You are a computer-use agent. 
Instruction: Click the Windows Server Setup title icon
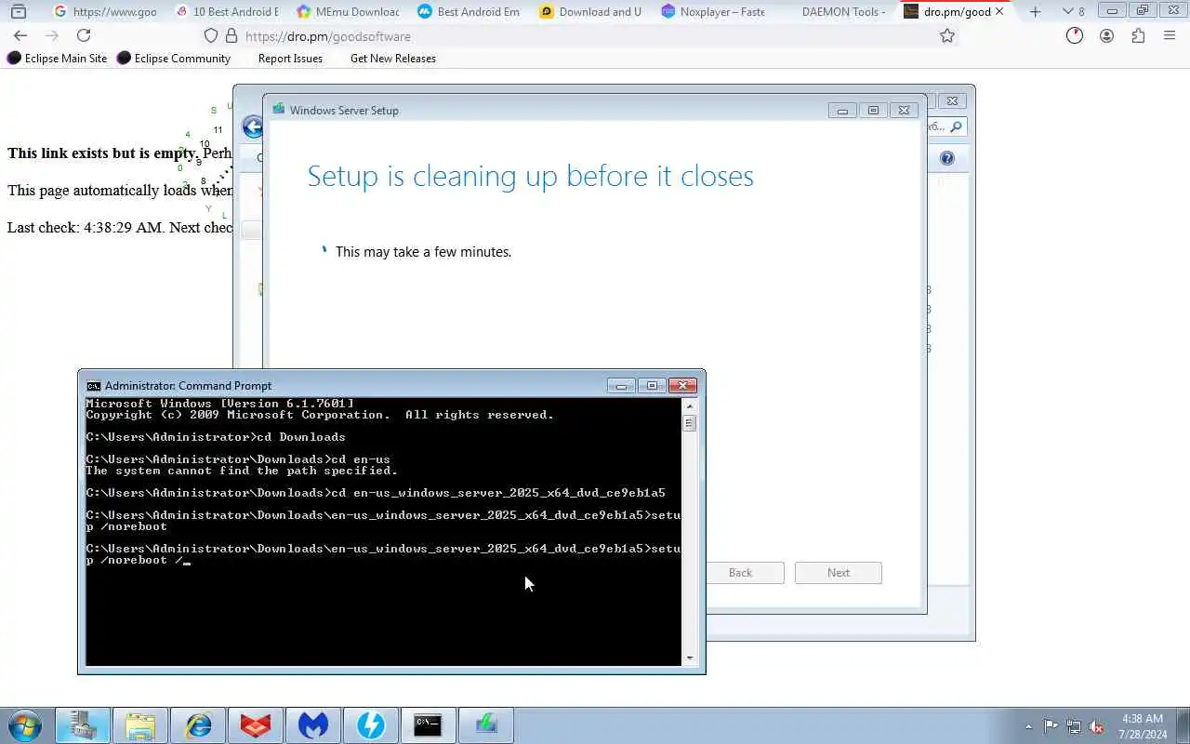[278, 109]
